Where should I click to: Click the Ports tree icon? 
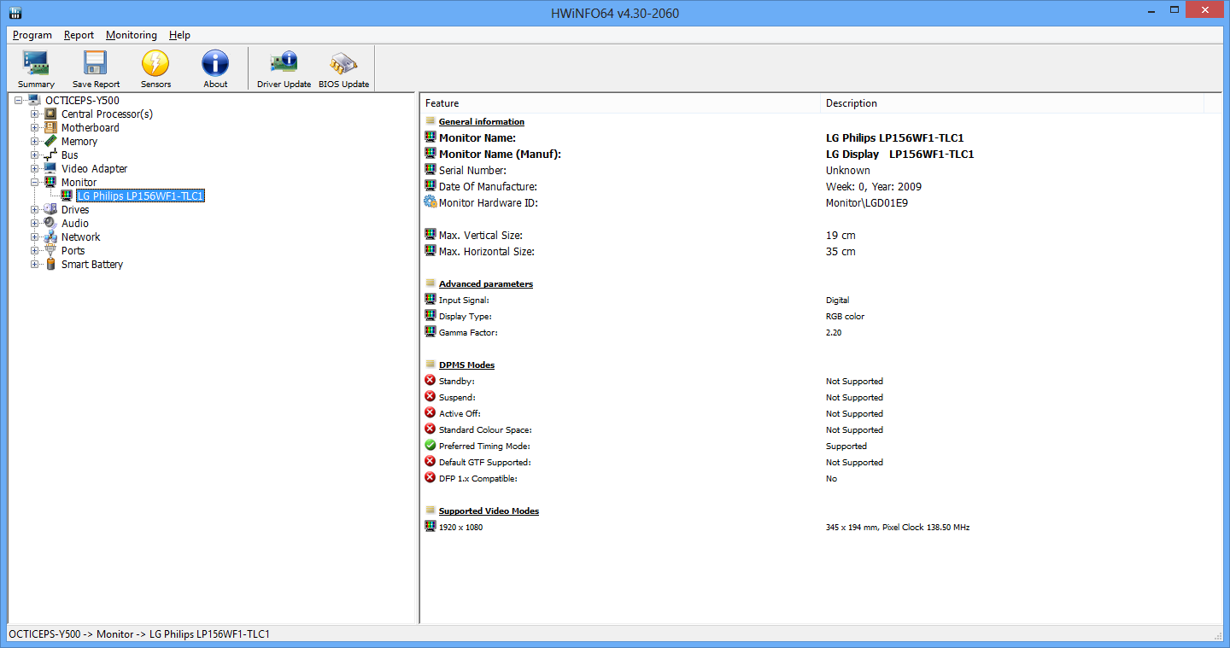tap(51, 251)
